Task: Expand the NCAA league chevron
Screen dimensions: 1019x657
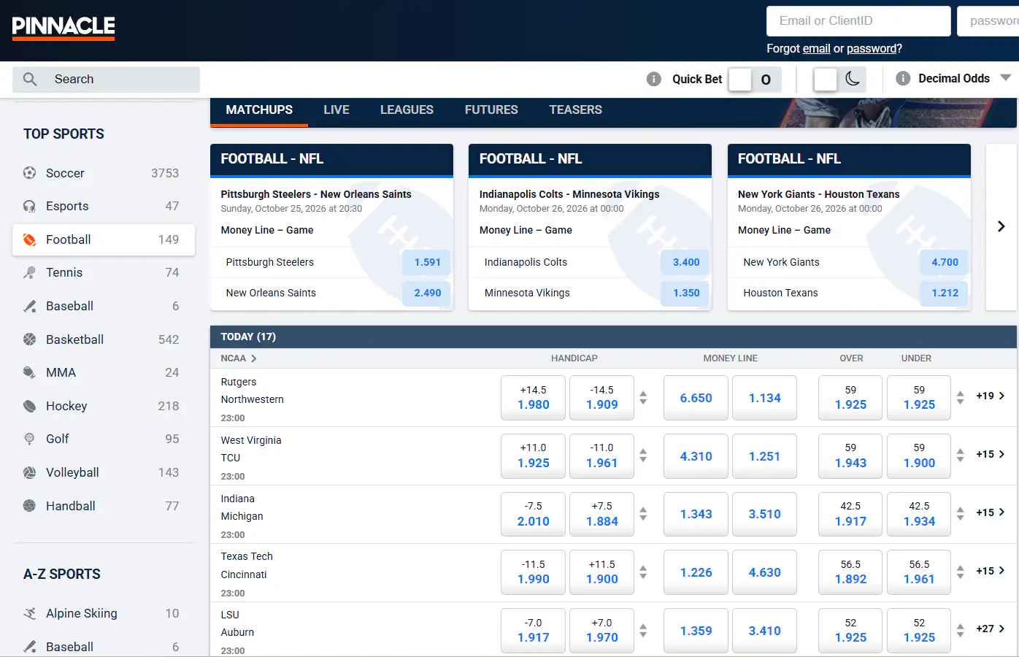Action: point(253,358)
